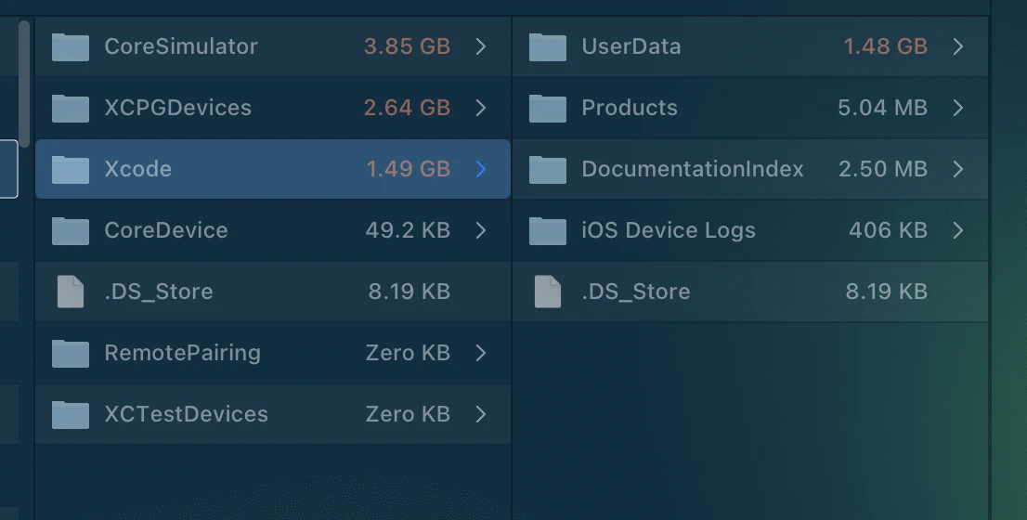Select the RemotePairing row name
This screenshot has width=1027, height=520.
pos(182,353)
